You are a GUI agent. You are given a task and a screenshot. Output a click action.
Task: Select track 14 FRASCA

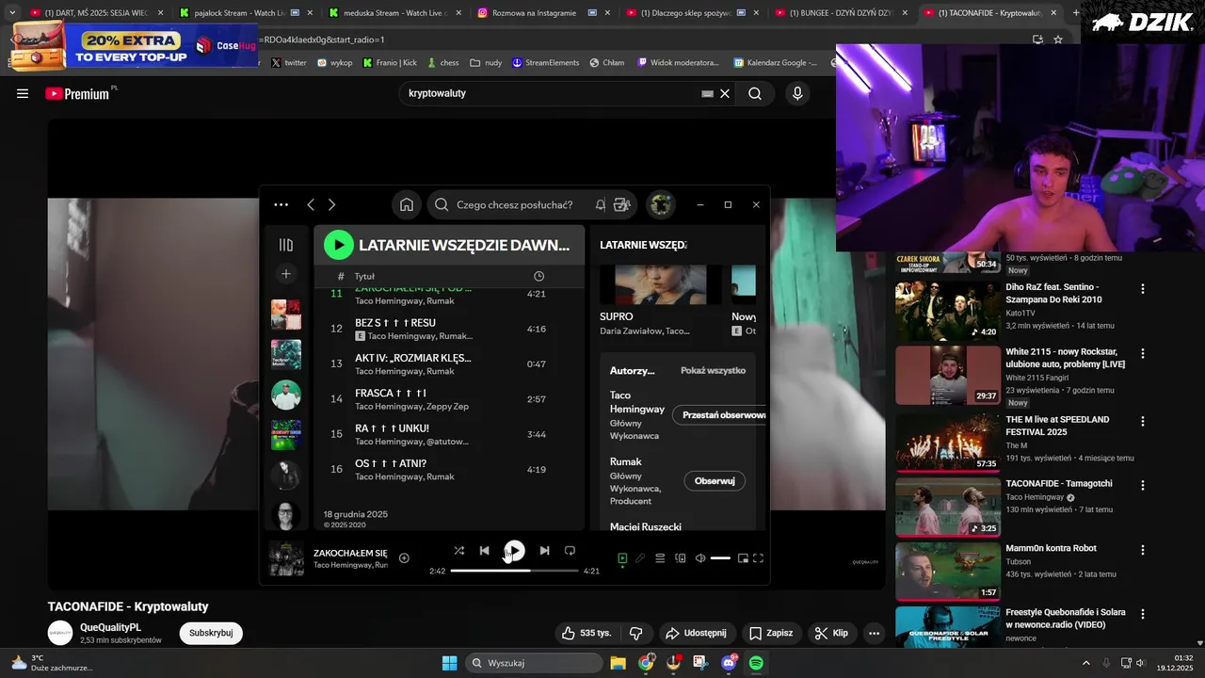(449, 399)
